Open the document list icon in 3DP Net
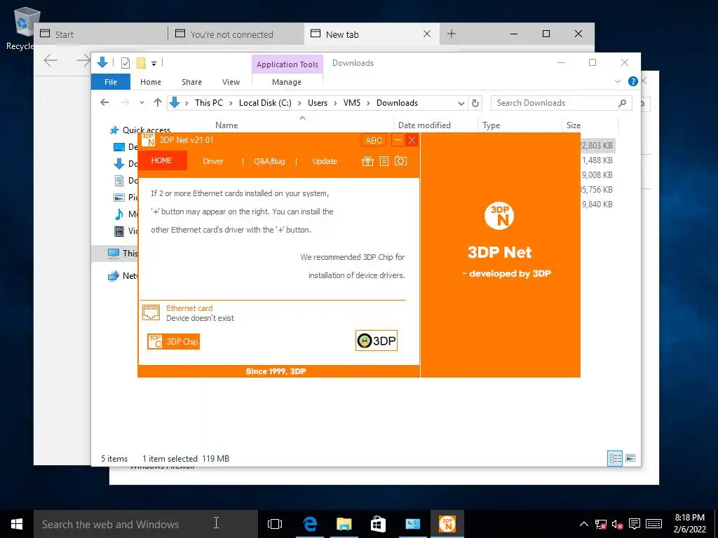 (384, 161)
